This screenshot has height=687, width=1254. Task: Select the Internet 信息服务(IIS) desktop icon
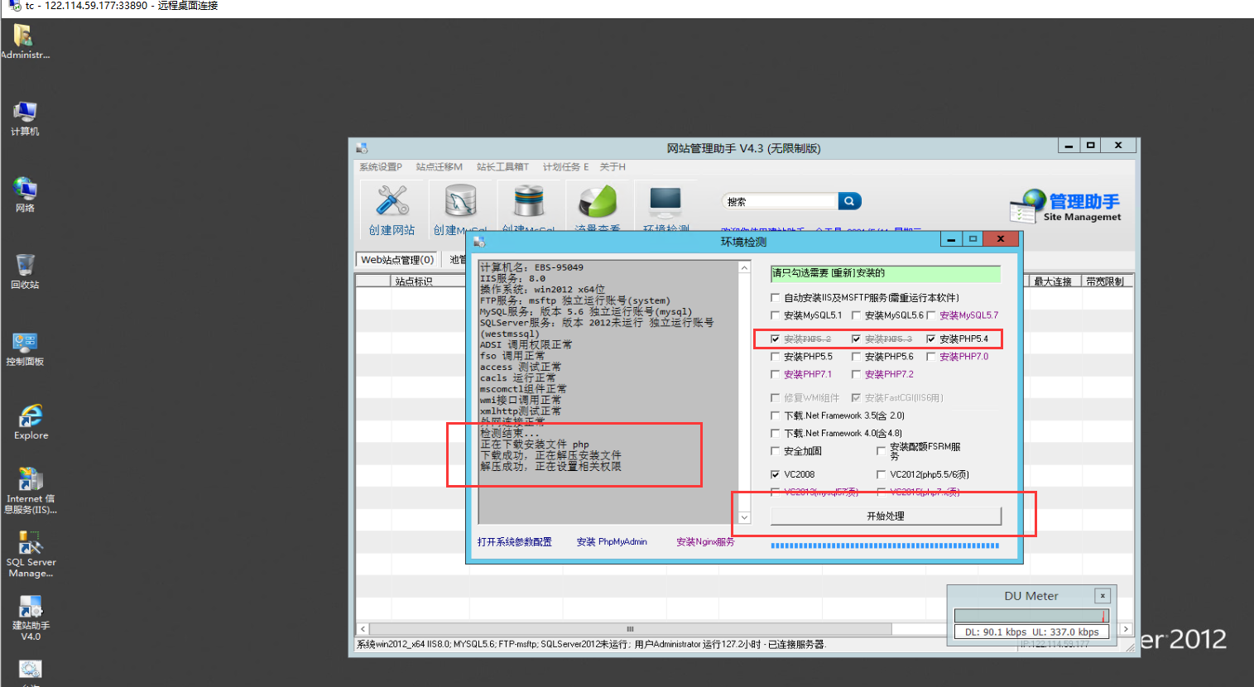tap(31, 490)
